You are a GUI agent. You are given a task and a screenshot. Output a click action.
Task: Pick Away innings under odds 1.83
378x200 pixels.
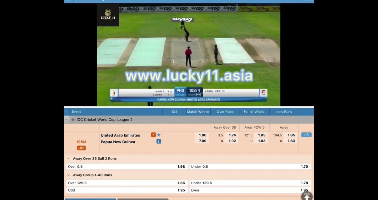291,141
